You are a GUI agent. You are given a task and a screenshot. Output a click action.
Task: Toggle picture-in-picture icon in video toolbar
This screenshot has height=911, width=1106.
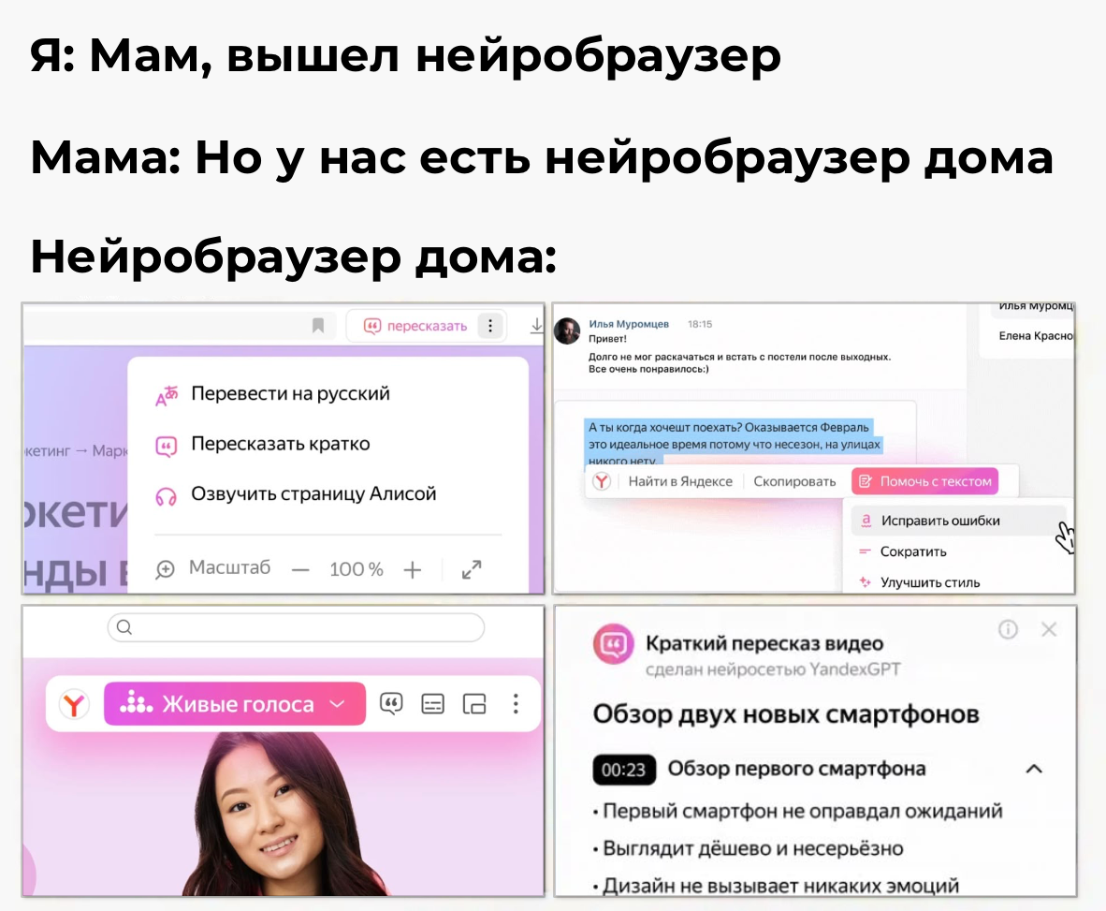474,704
